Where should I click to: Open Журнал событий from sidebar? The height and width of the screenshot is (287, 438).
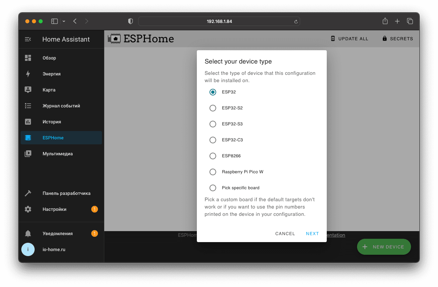click(x=61, y=106)
